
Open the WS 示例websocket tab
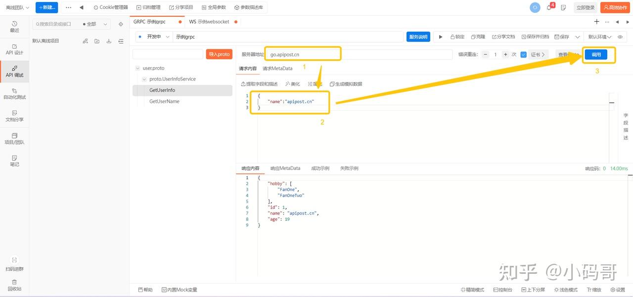pos(209,22)
